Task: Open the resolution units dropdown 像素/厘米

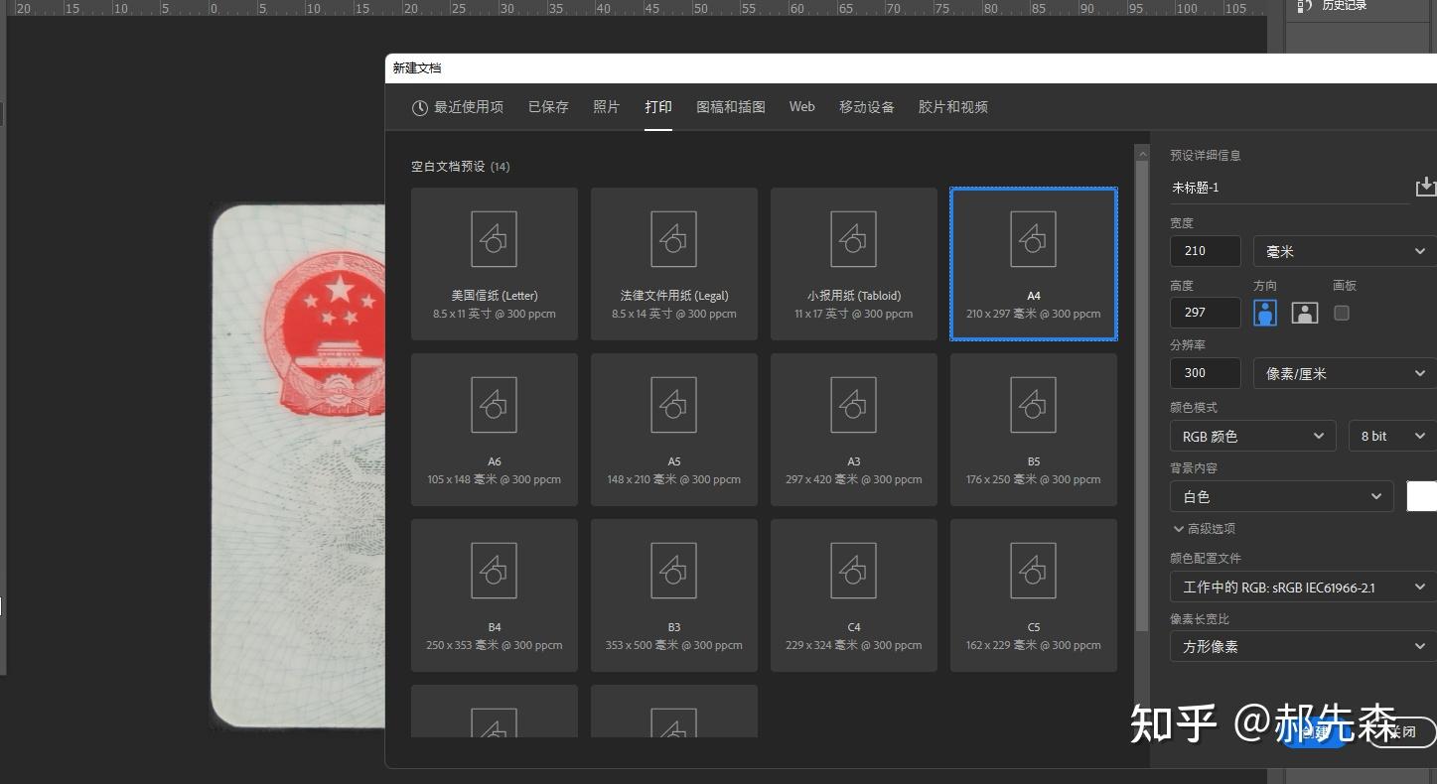Action: point(1343,373)
